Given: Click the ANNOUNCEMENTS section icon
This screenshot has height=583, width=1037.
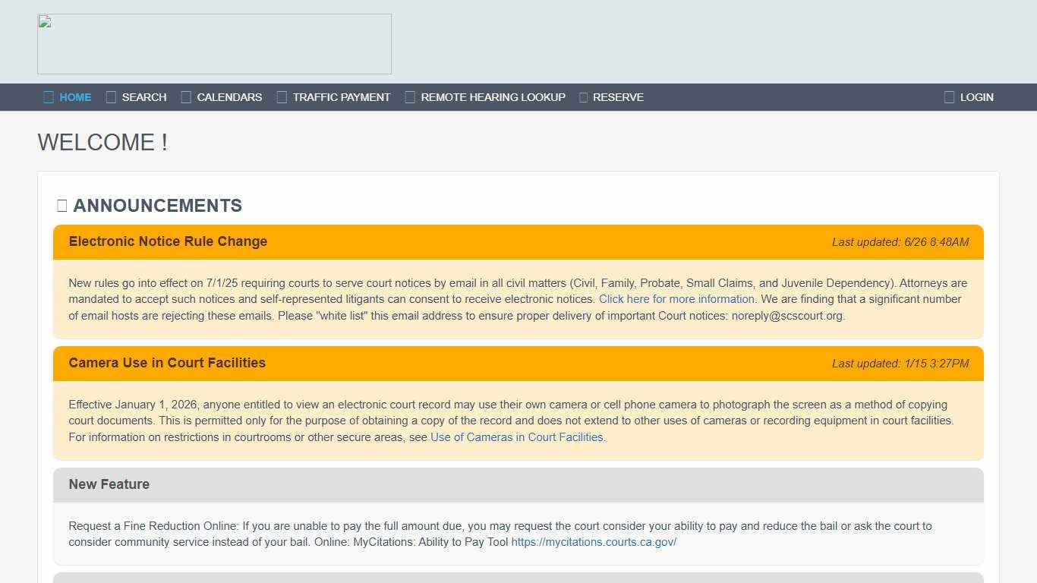Looking at the screenshot, I should pos(61,205).
